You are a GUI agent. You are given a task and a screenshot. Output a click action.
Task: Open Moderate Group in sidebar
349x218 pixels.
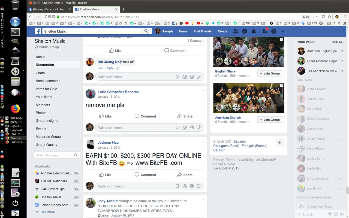[48, 137]
